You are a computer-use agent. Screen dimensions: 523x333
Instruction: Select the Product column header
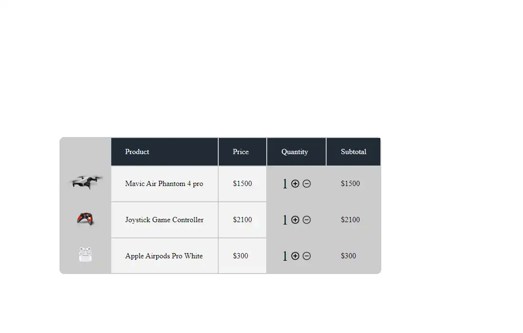[x=165, y=152]
